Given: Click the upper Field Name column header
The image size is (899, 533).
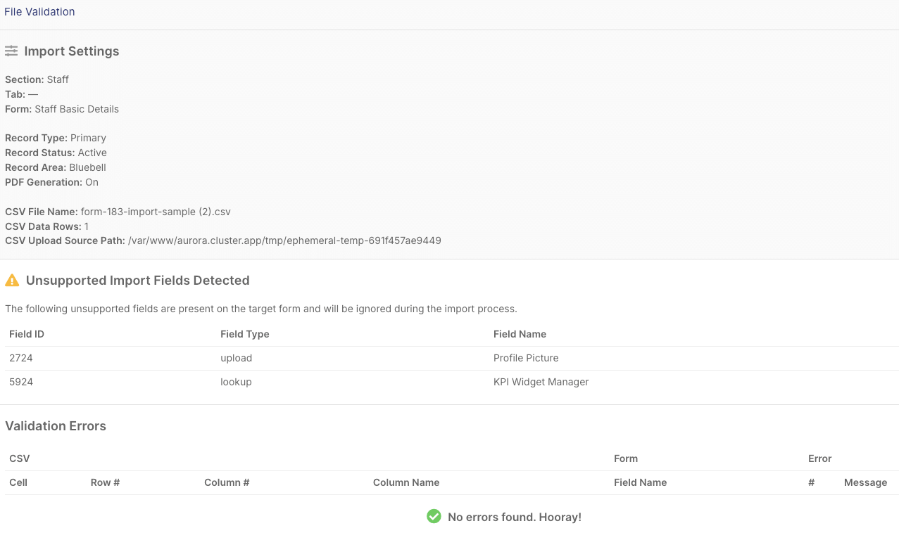Looking at the screenshot, I should pyautogui.click(x=520, y=334).
